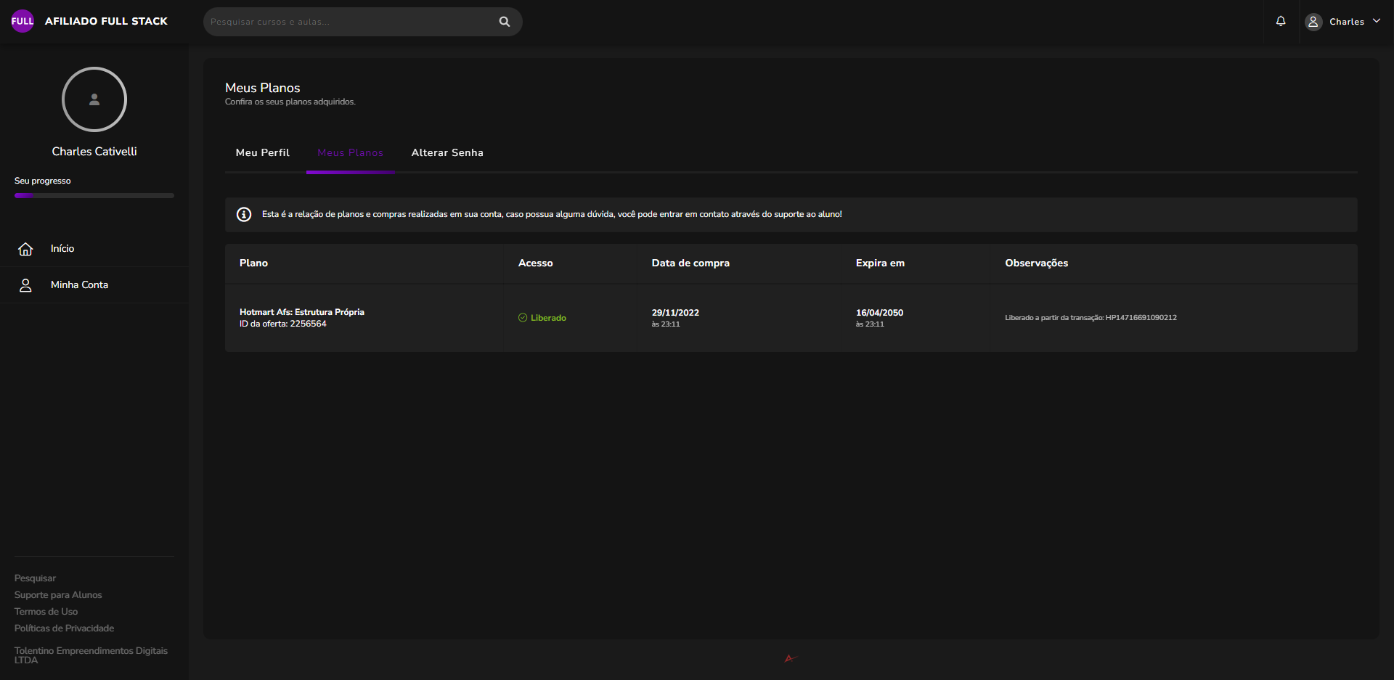
Task: Click the purple FULL logo icon
Action: tap(23, 21)
